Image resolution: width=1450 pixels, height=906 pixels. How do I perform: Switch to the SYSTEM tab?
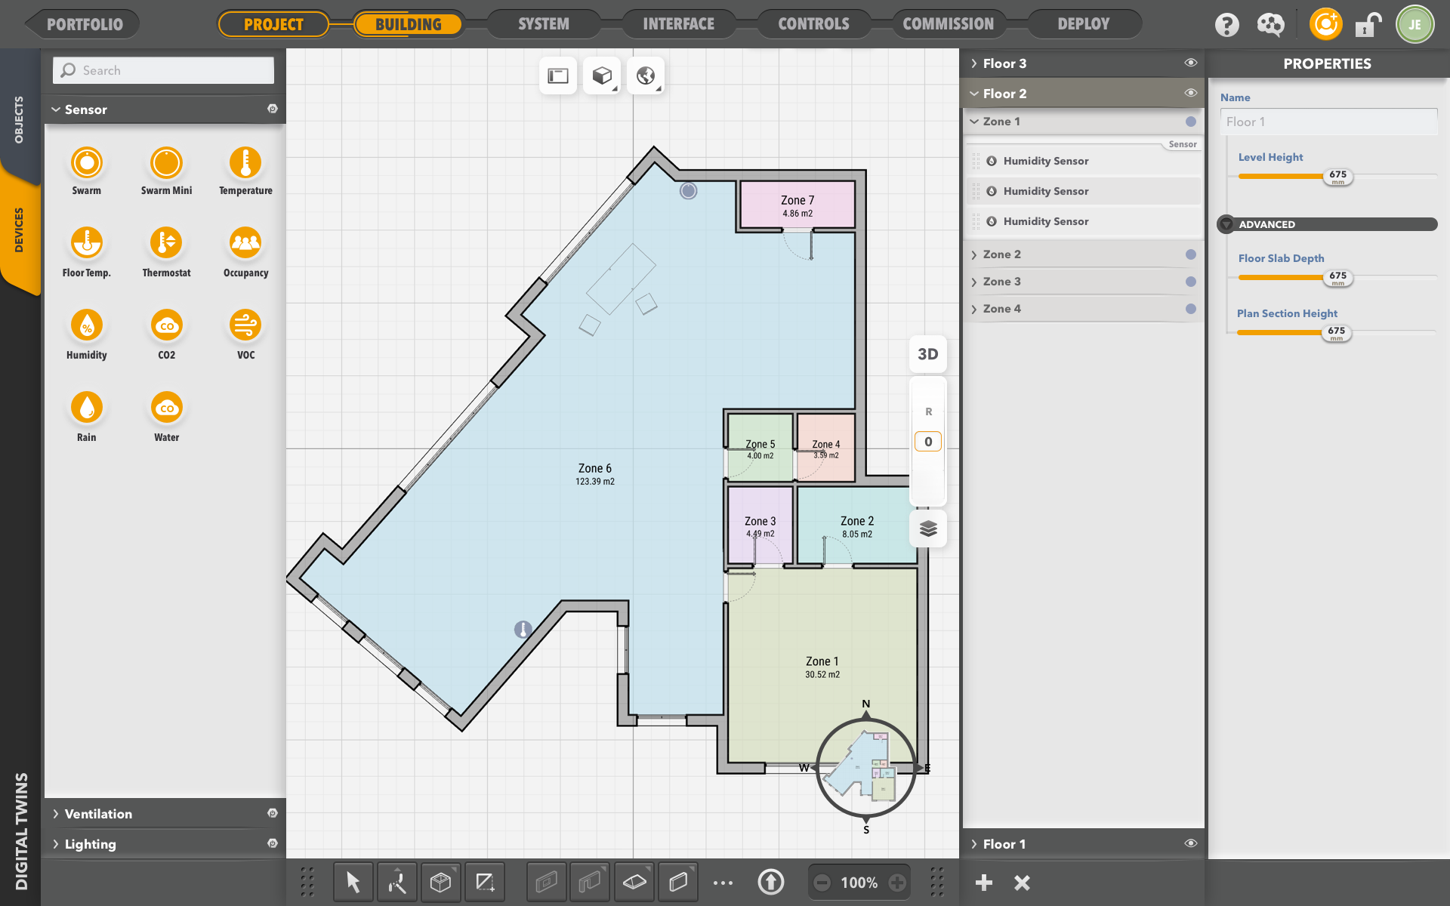click(544, 24)
